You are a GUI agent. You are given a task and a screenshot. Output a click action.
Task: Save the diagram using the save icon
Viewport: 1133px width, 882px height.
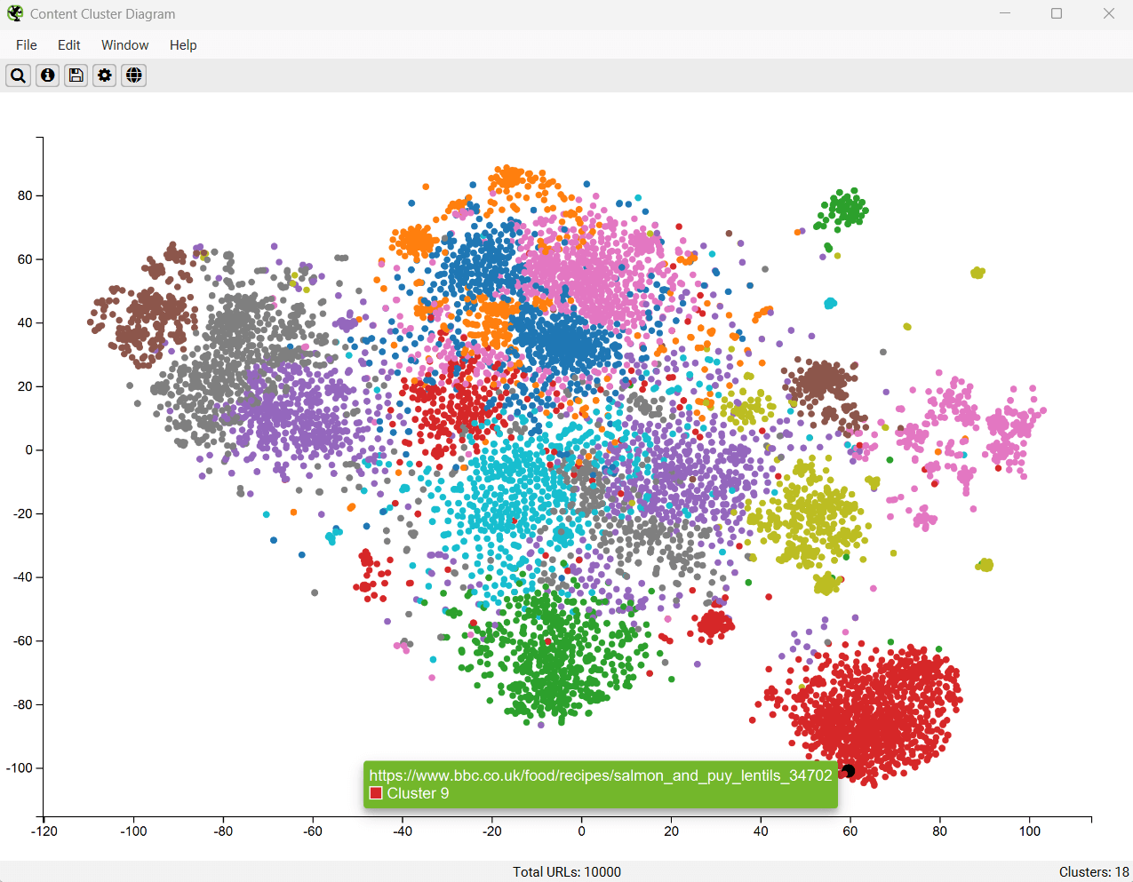[x=76, y=75]
